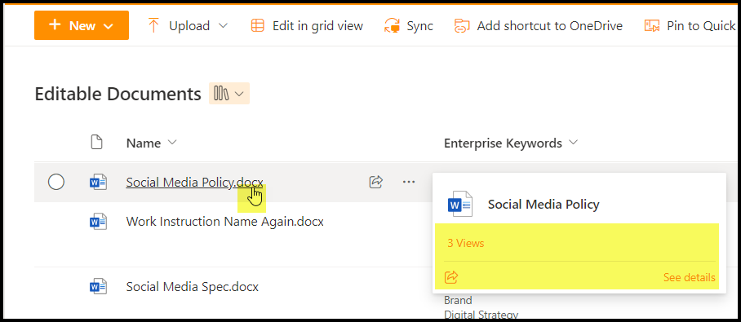The image size is (741, 322).
Task: Click the Upload arrow icon
Action: 153,25
